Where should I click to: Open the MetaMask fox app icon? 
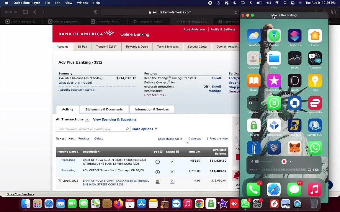point(295,148)
